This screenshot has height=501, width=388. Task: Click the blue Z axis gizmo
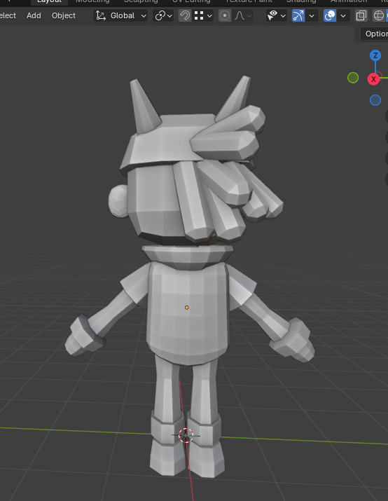375,55
